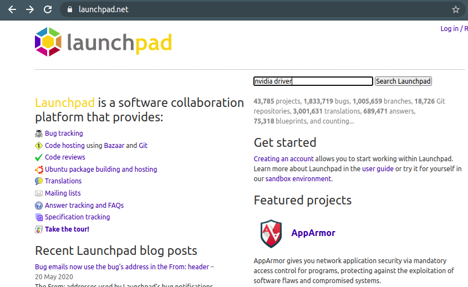The width and height of the screenshot is (468, 287).
Task: Click the '18,726' Git repositories count
Action: coord(424,101)
